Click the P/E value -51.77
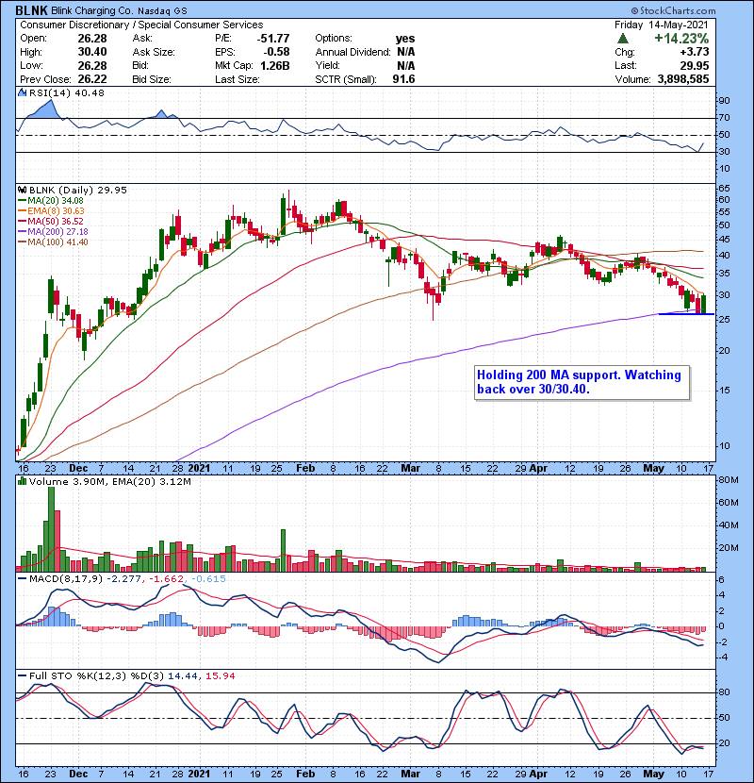The height and width of the screenshot is (783, 754). pos(273,39)
